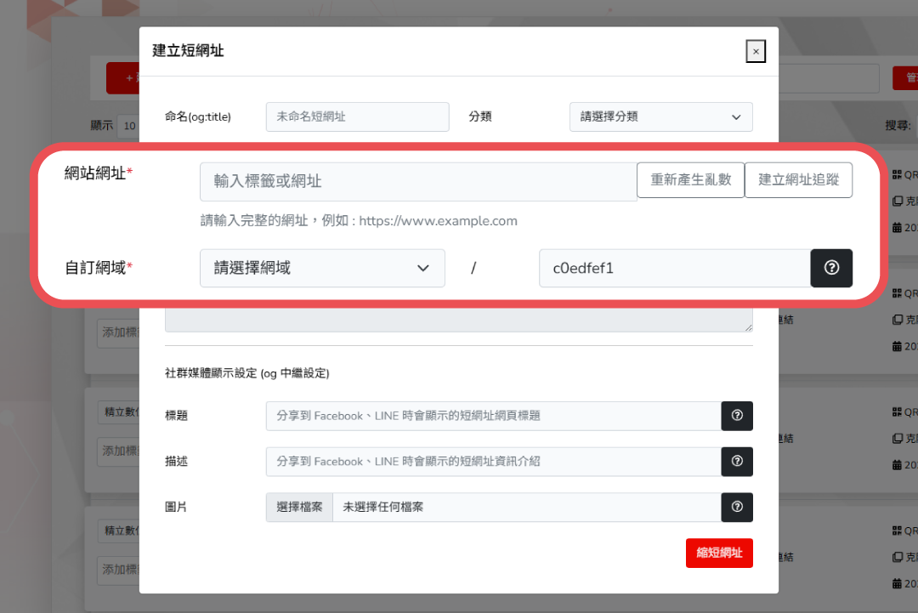Click the 社群媒體顯示設定 section heading
The height and width of the screenshot is (613, 918).
click(x=247, y=373)
